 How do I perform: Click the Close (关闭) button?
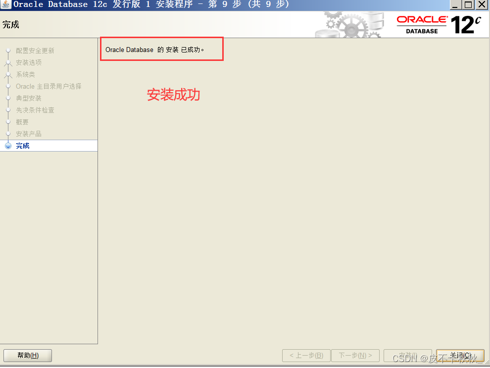click(460, 356)
